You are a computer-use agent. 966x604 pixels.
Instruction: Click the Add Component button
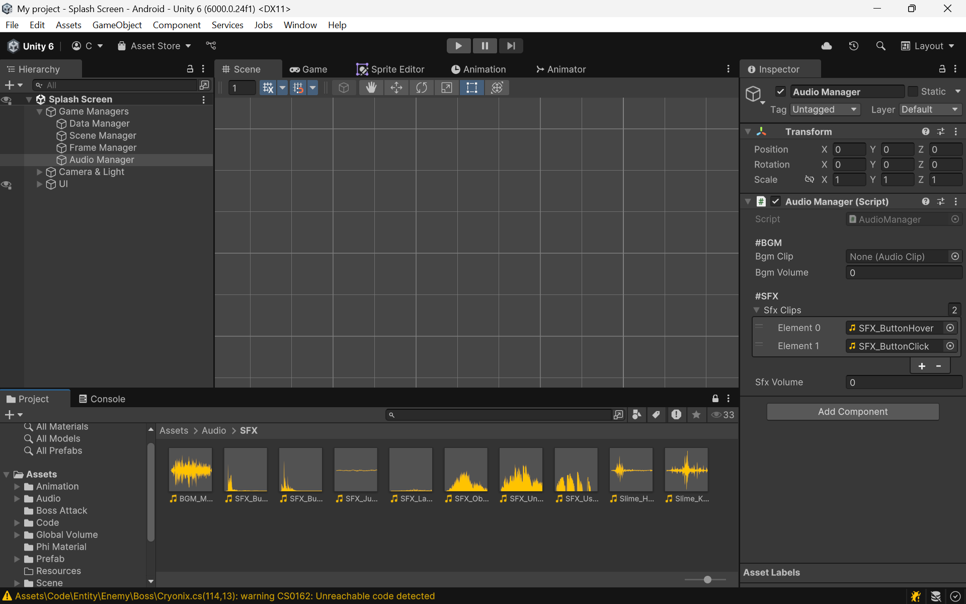click(x=852, y=412)
